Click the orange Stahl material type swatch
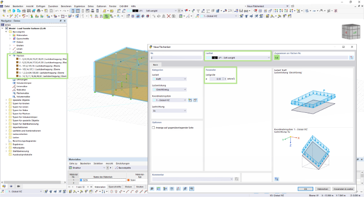This screenshot has height=197, width=364. click(x=128, y=180)
